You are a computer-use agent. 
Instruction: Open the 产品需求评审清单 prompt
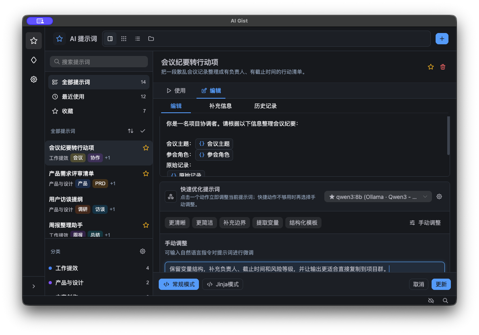point(99,178)
